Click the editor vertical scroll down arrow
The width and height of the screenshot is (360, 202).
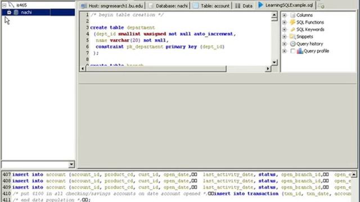coord(274,62)
